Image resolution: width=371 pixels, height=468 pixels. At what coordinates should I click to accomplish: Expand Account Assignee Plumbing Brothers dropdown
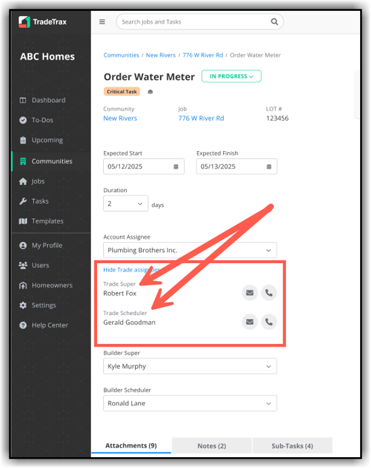click(x=190, y=250)
